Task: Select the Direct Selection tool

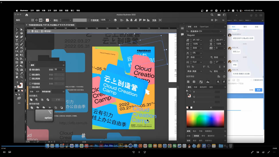Action: click(x=21, y=29)
